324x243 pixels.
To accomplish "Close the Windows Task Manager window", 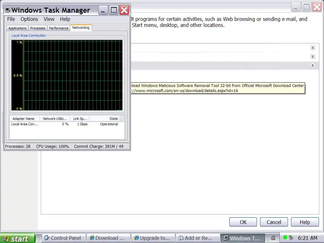I will (x=124, y=10).
